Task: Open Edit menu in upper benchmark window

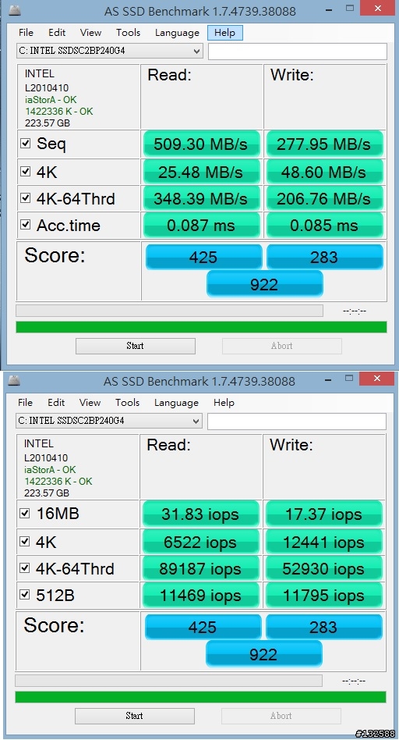Action: point(57,33)
